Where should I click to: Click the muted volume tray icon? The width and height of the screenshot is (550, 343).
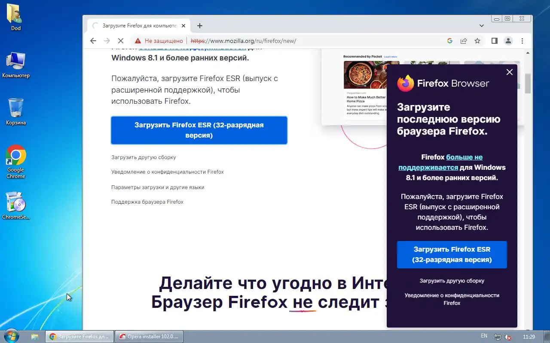click(x=508, y=337)
